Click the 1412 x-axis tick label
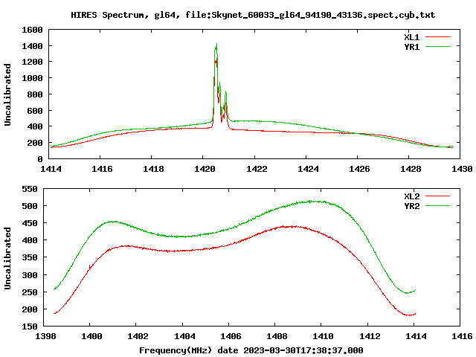 point(370,336)
